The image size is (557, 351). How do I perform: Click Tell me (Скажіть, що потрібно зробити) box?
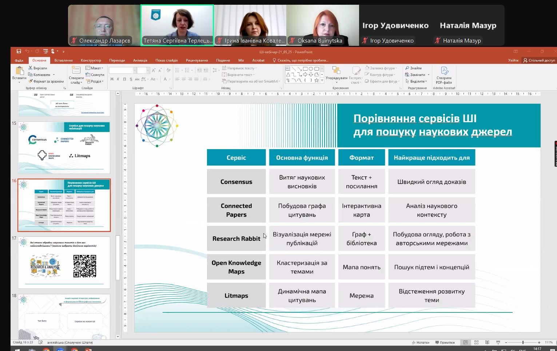301,60
